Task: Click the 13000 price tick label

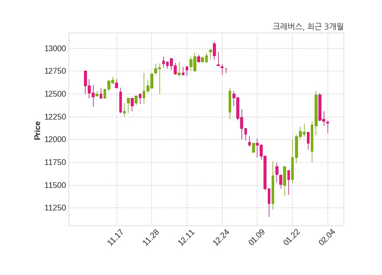Action: [x=54, y=49]
